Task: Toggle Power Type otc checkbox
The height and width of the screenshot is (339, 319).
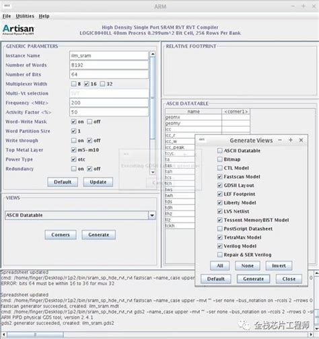Action: [x=74, y=159]
